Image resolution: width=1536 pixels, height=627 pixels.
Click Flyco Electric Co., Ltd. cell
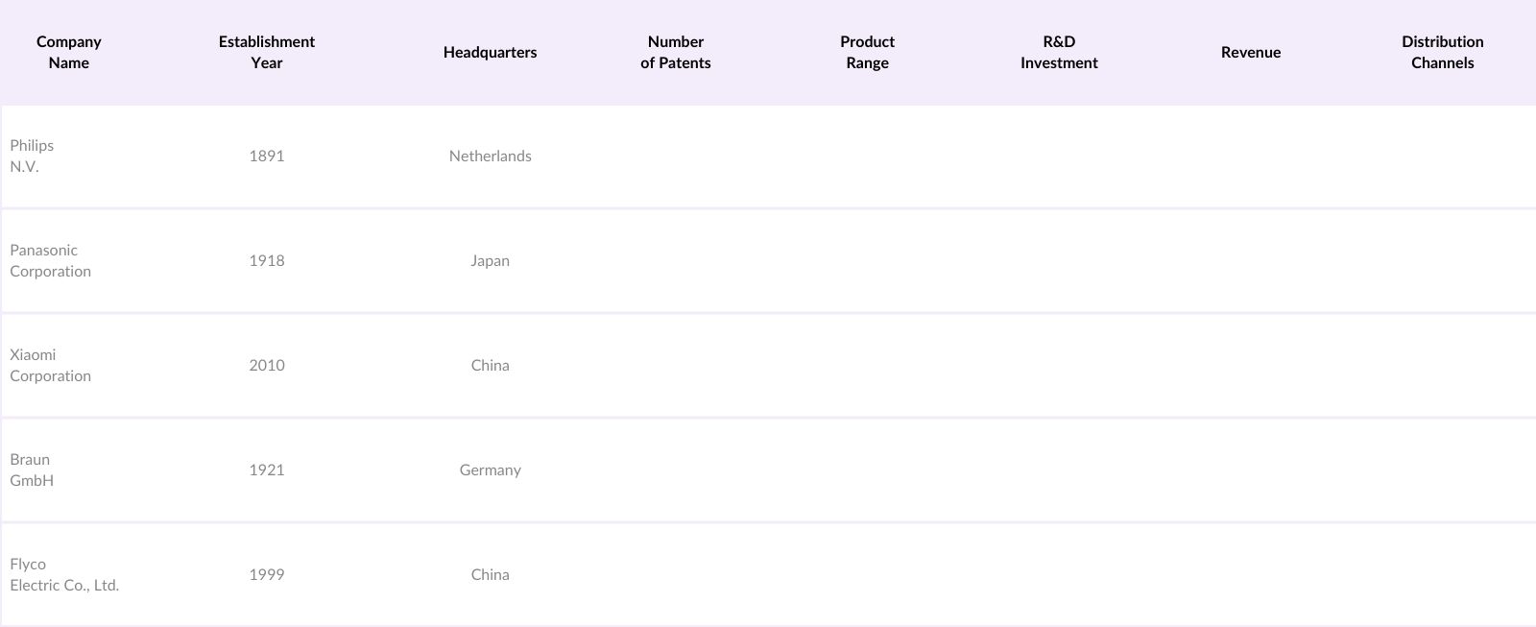[64, 574]
